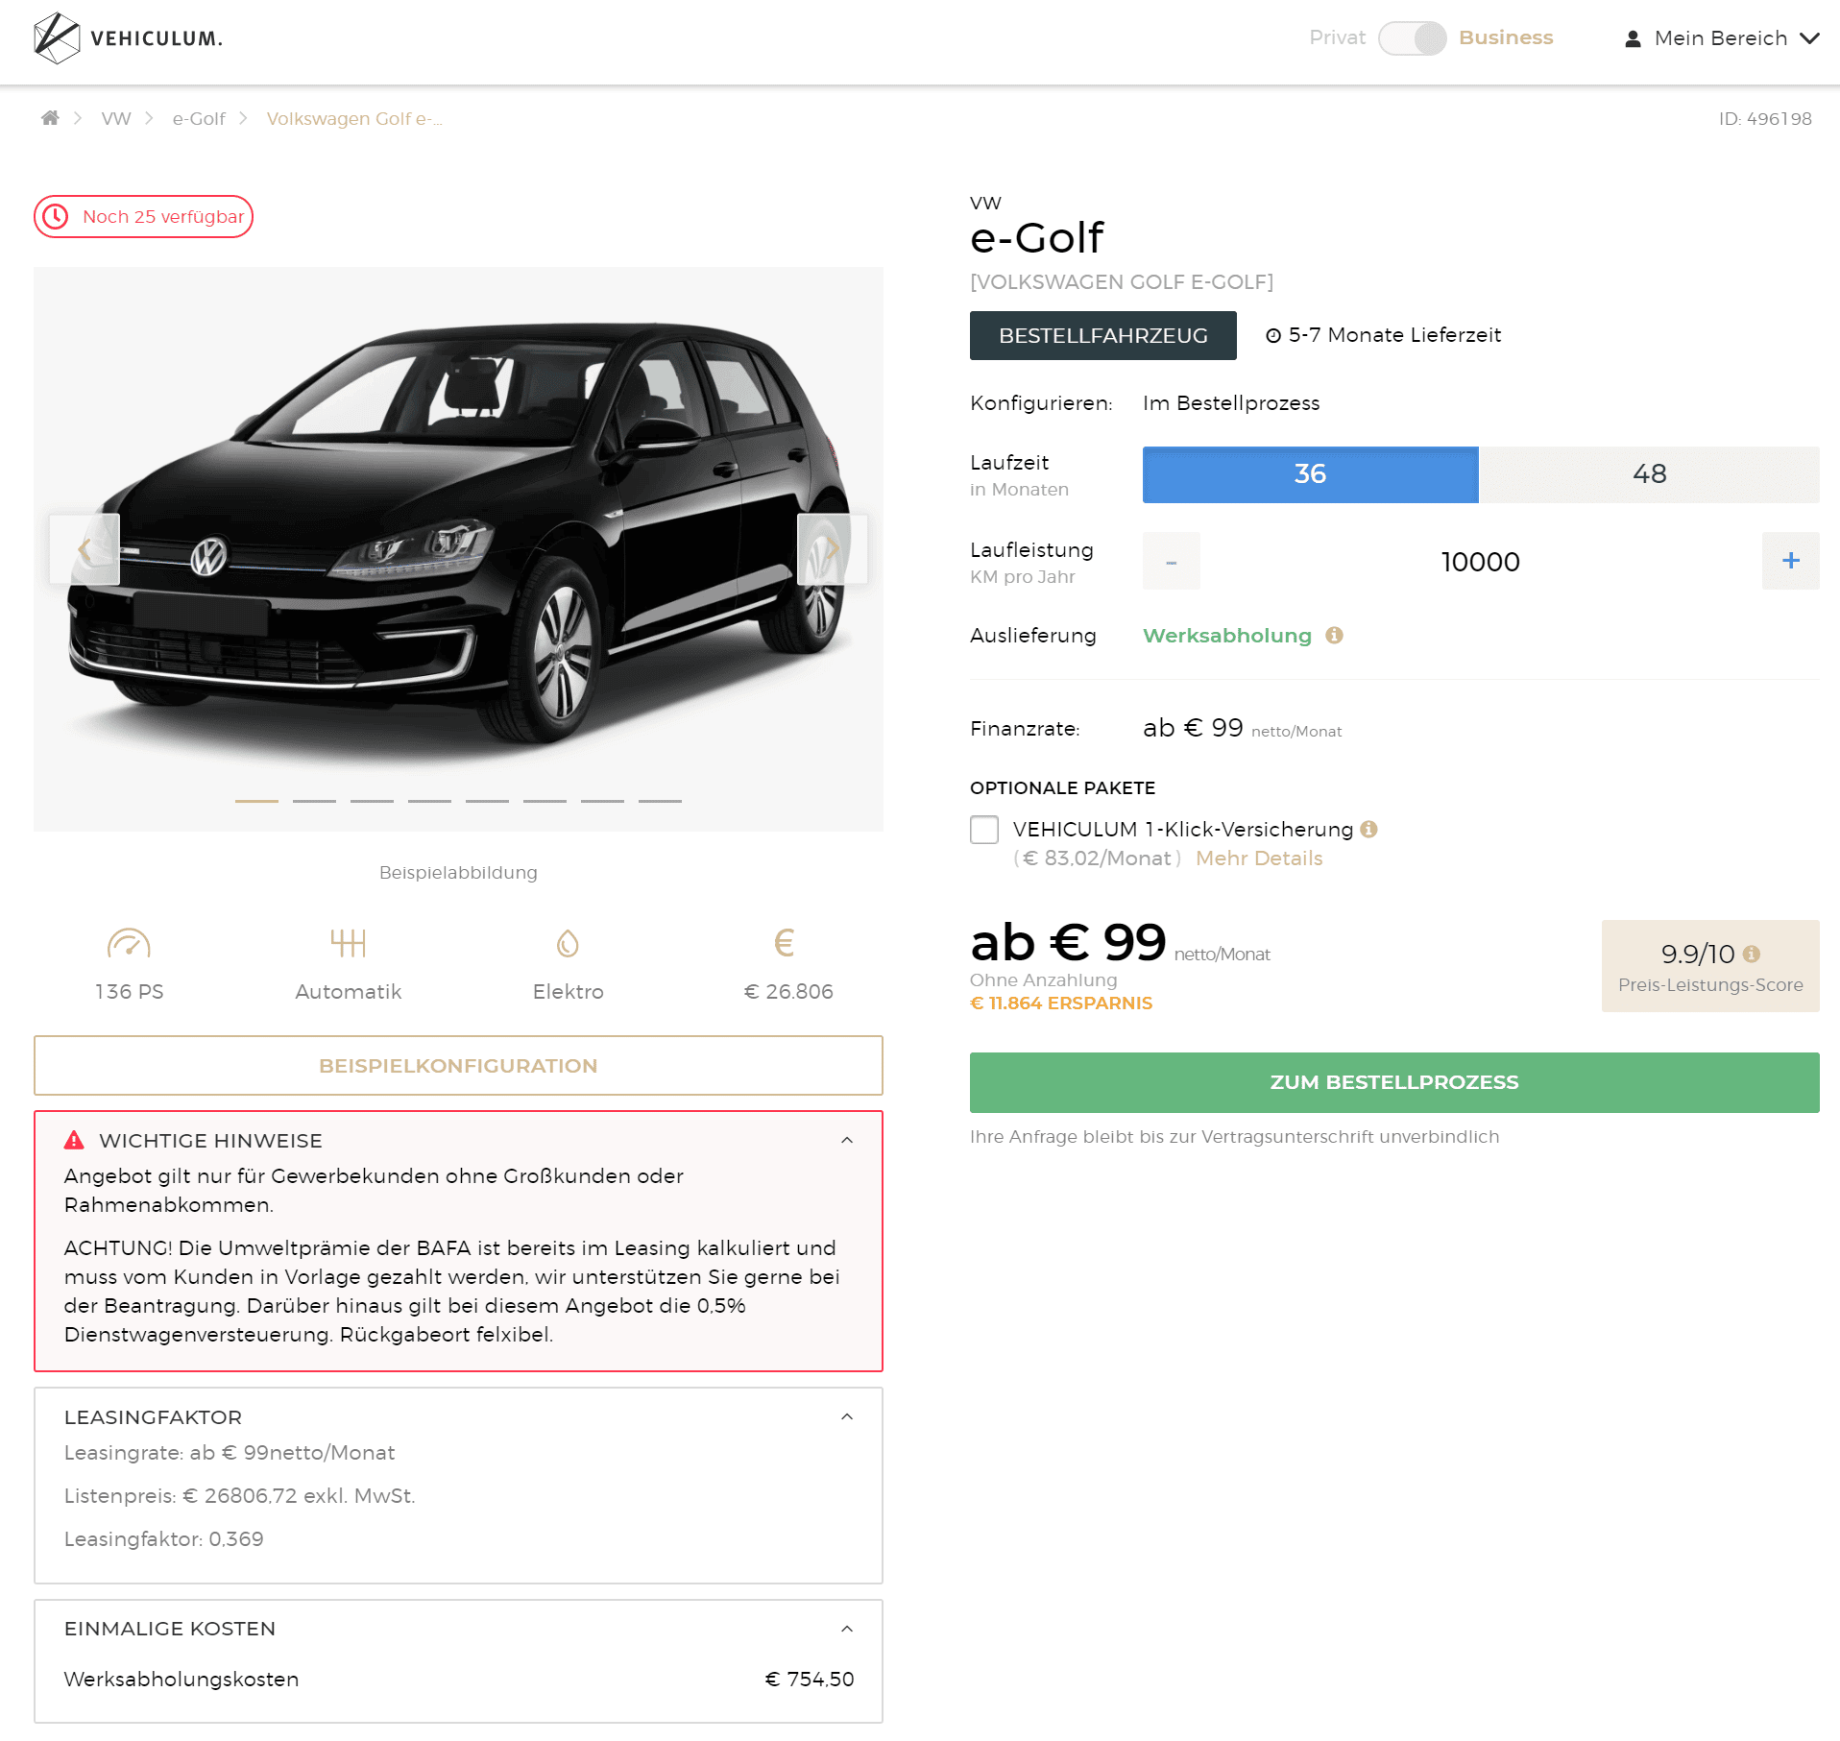
Task: Show next car image arrow
Action: [x=832, y=549]
